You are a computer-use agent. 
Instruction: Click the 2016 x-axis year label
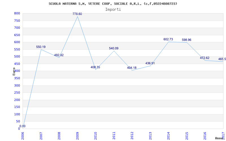tap(205, 136)
